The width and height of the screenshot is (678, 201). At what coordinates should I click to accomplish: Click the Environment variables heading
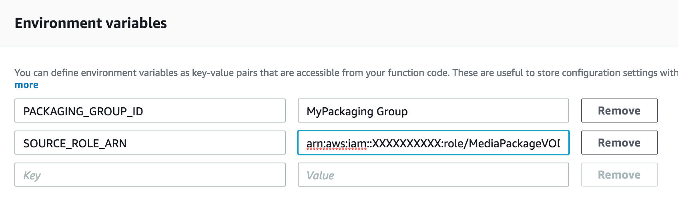[x=91, y=23]
